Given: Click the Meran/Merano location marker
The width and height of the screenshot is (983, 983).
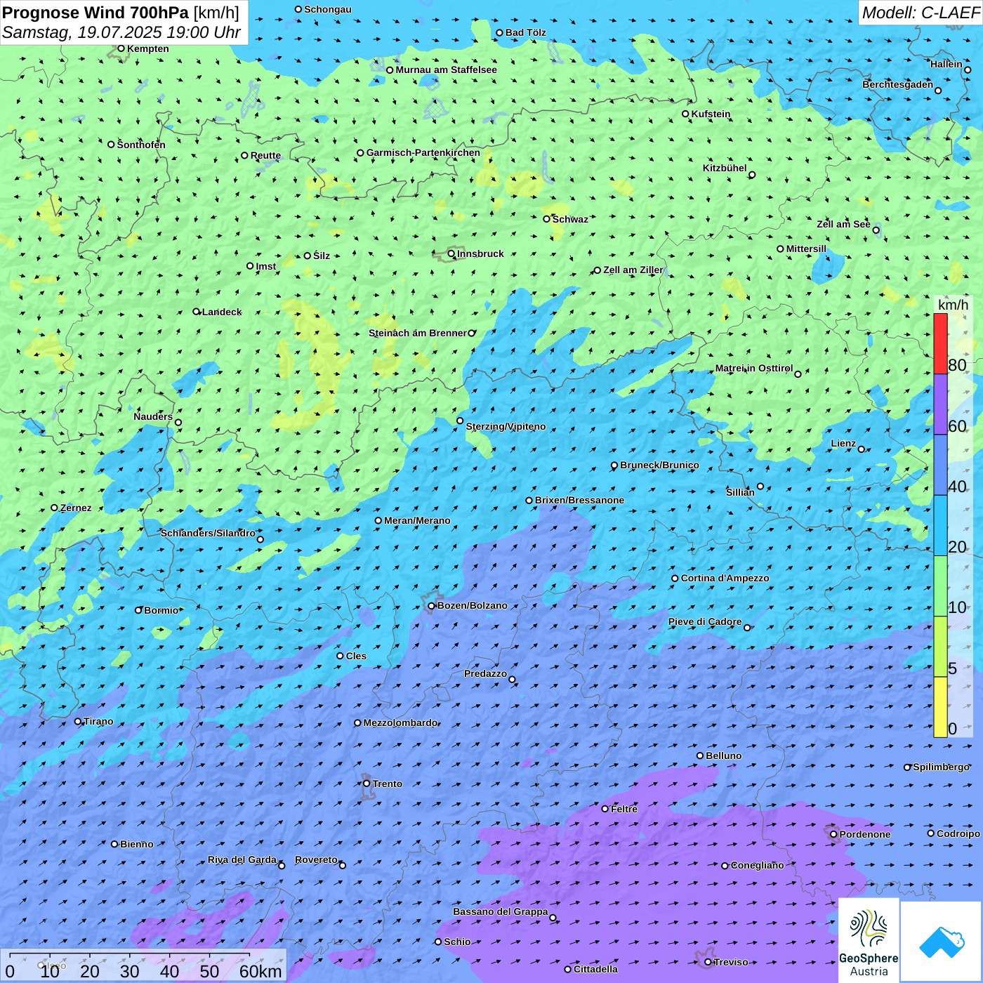Looking at the screenshot, I should [378, 520].
